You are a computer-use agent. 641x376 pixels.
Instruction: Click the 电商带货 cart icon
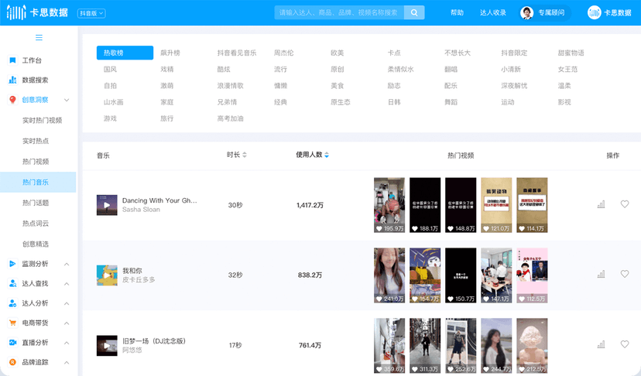coord(12,323)
